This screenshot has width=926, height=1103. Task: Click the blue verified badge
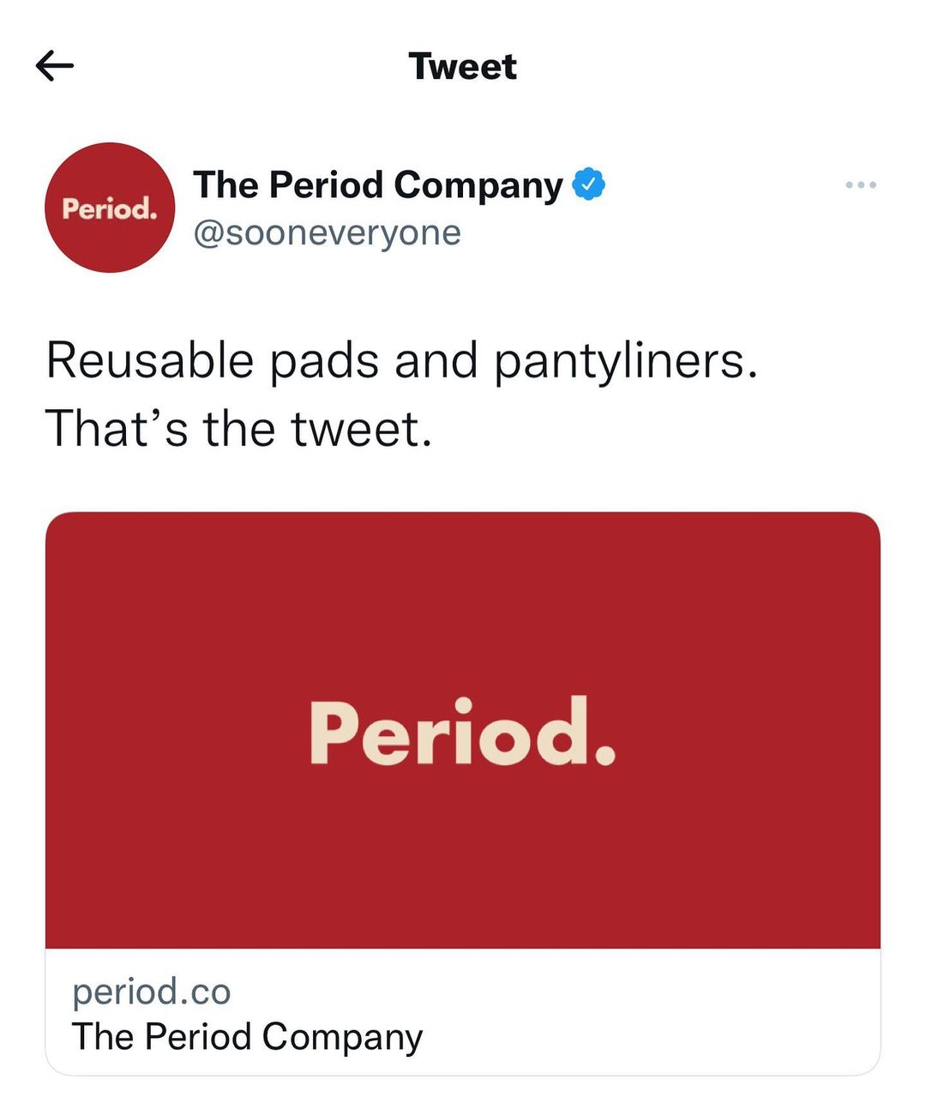coord(588,184)
